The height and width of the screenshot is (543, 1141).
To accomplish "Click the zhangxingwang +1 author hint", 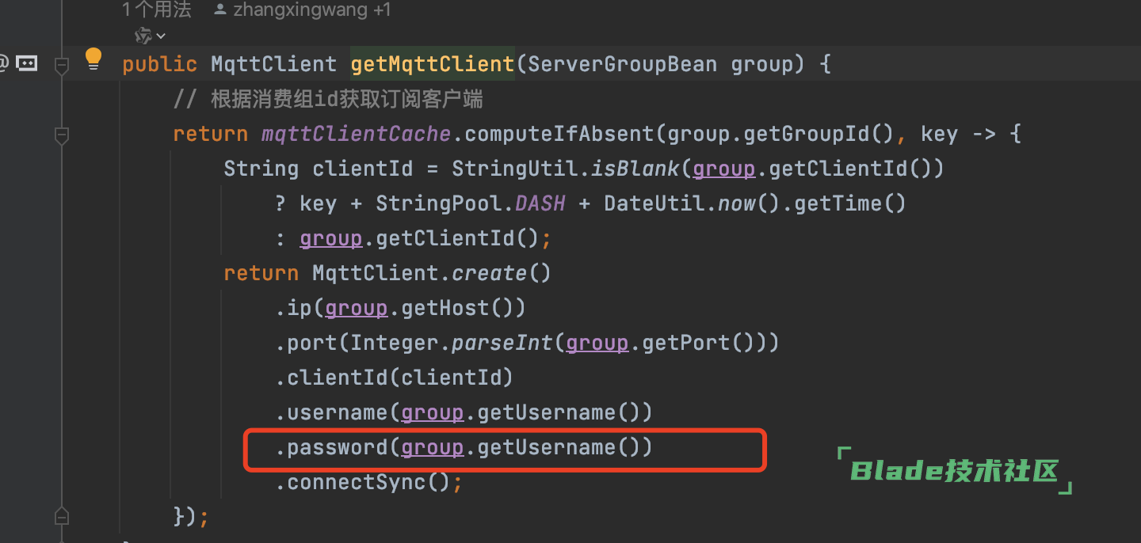I will tap(311, 10).
